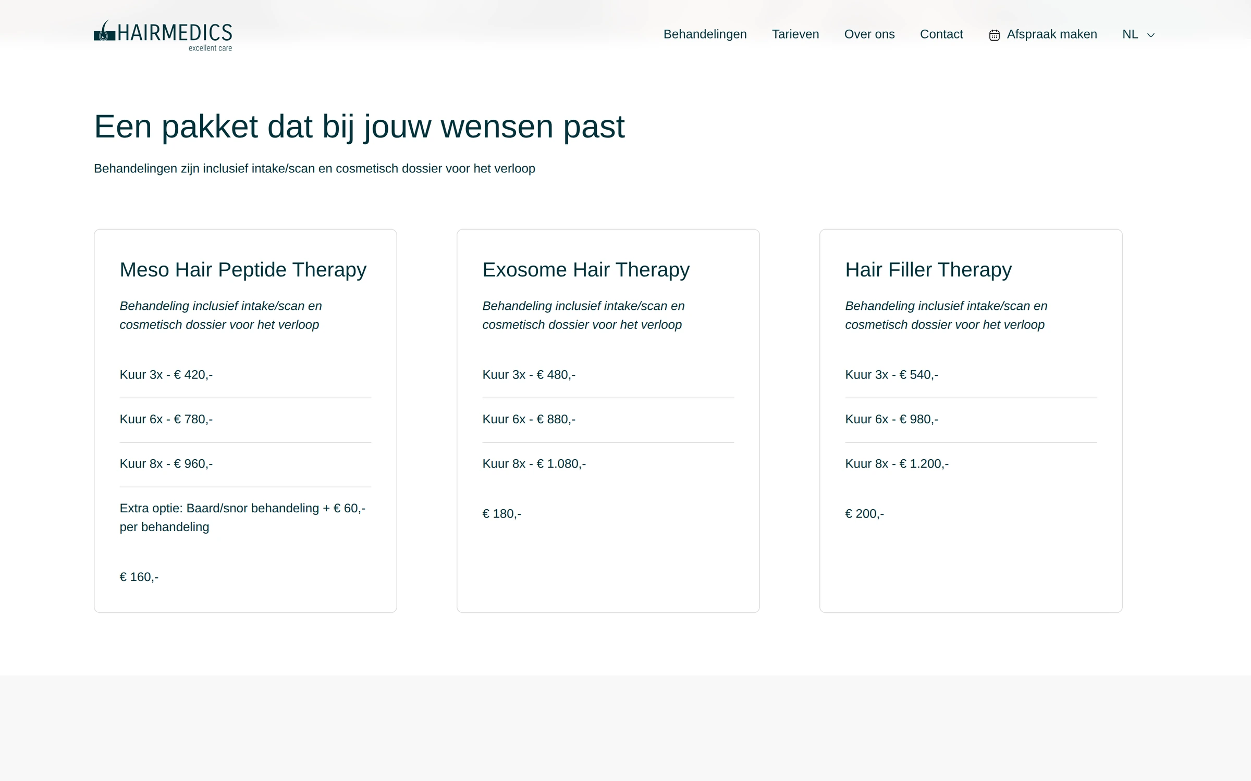The width and height of the screenshot is (1251, 781).
Task: Click the € 200,- price
Action: tap(865, 514)
